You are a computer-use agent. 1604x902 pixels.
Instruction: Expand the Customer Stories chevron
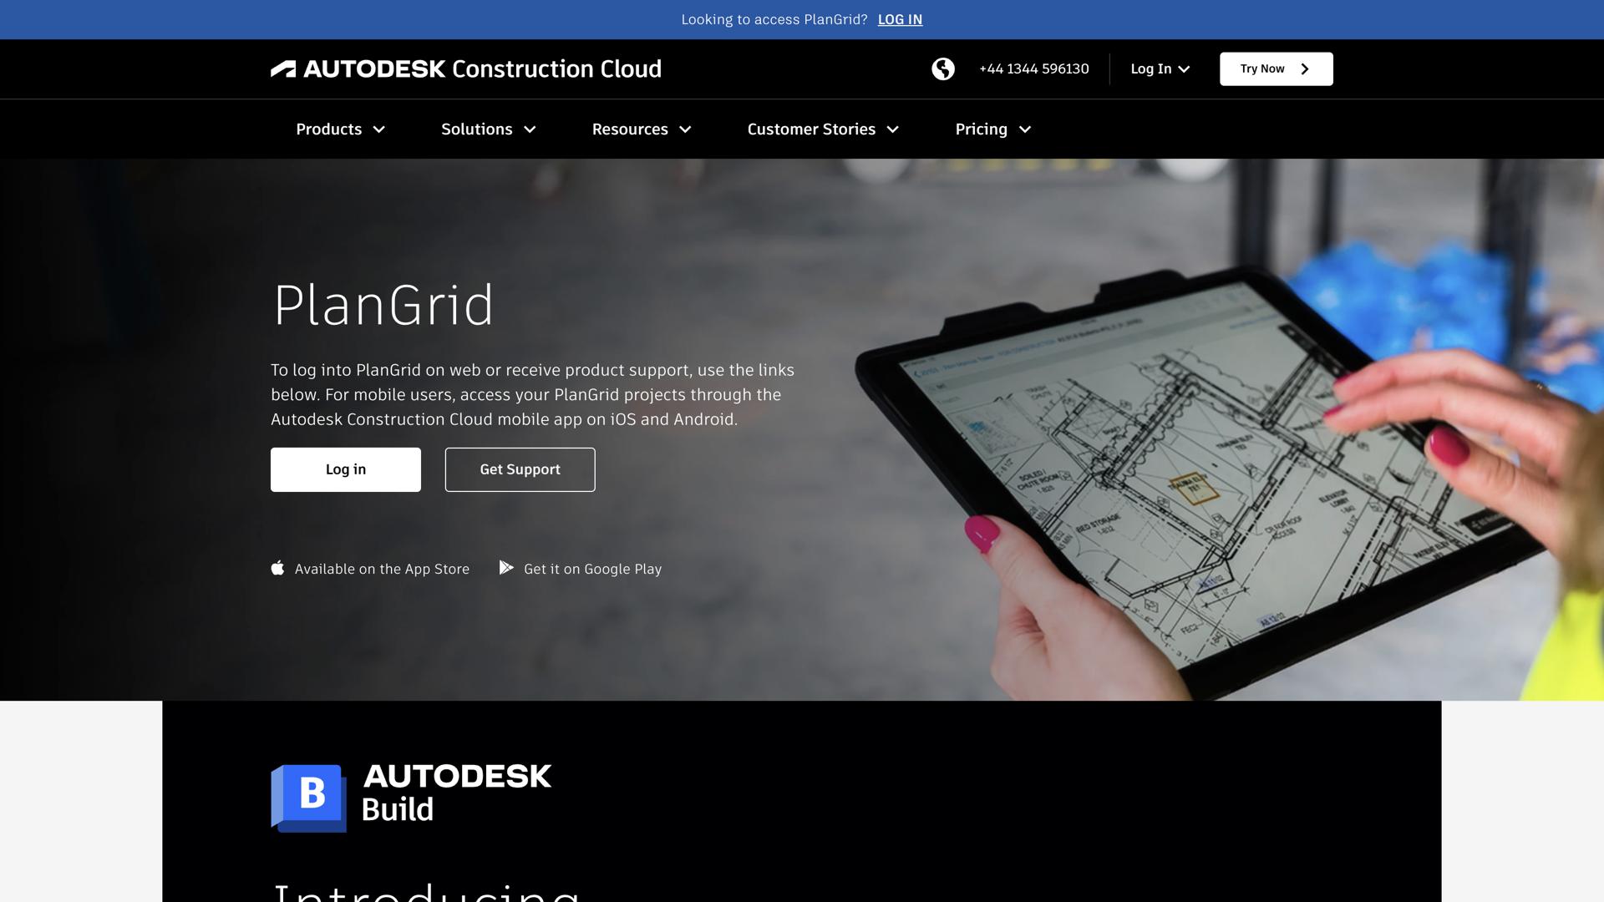click(x=892, y=129)
